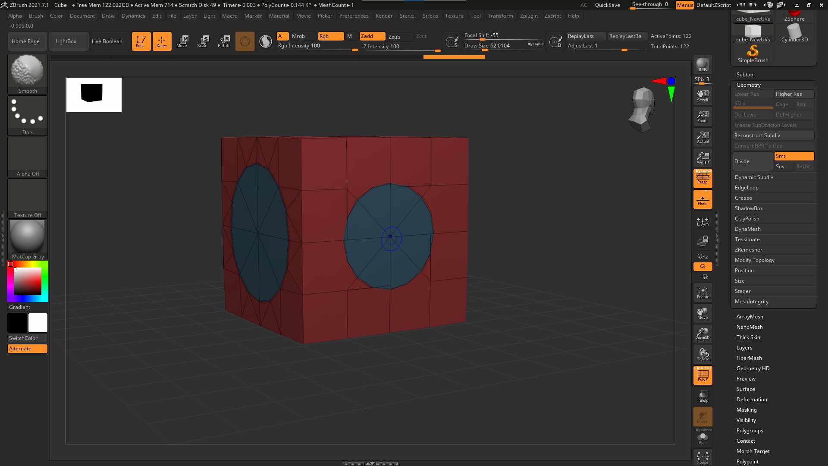Open the Render menu

384,16
